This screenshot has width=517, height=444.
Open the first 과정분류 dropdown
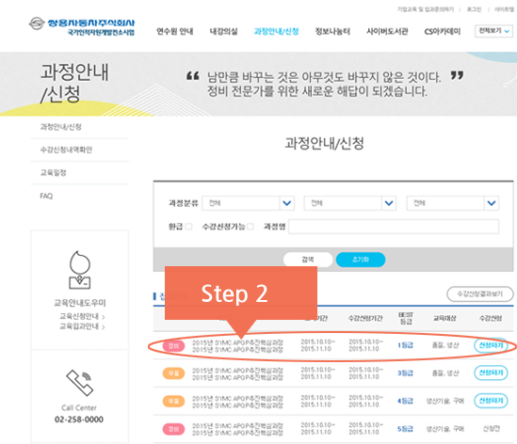(x=248, y=203)
